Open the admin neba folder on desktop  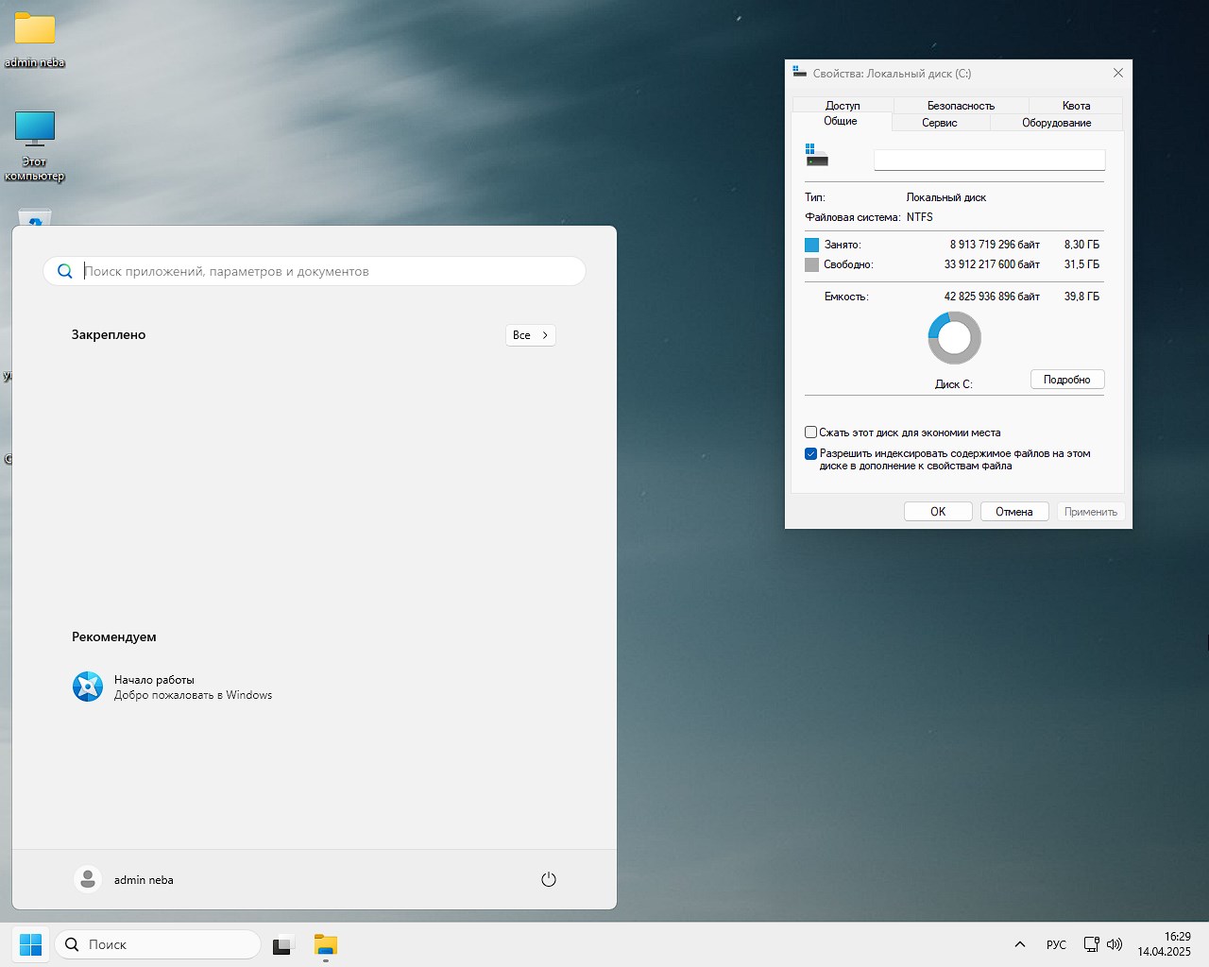(x=35, y=30)
